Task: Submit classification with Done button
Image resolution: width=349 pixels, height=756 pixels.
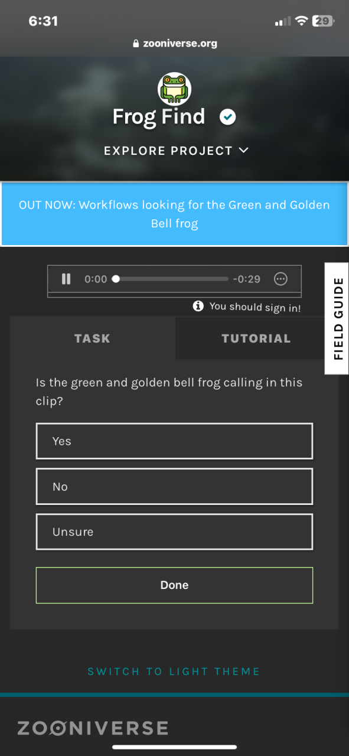Action: 174,585
